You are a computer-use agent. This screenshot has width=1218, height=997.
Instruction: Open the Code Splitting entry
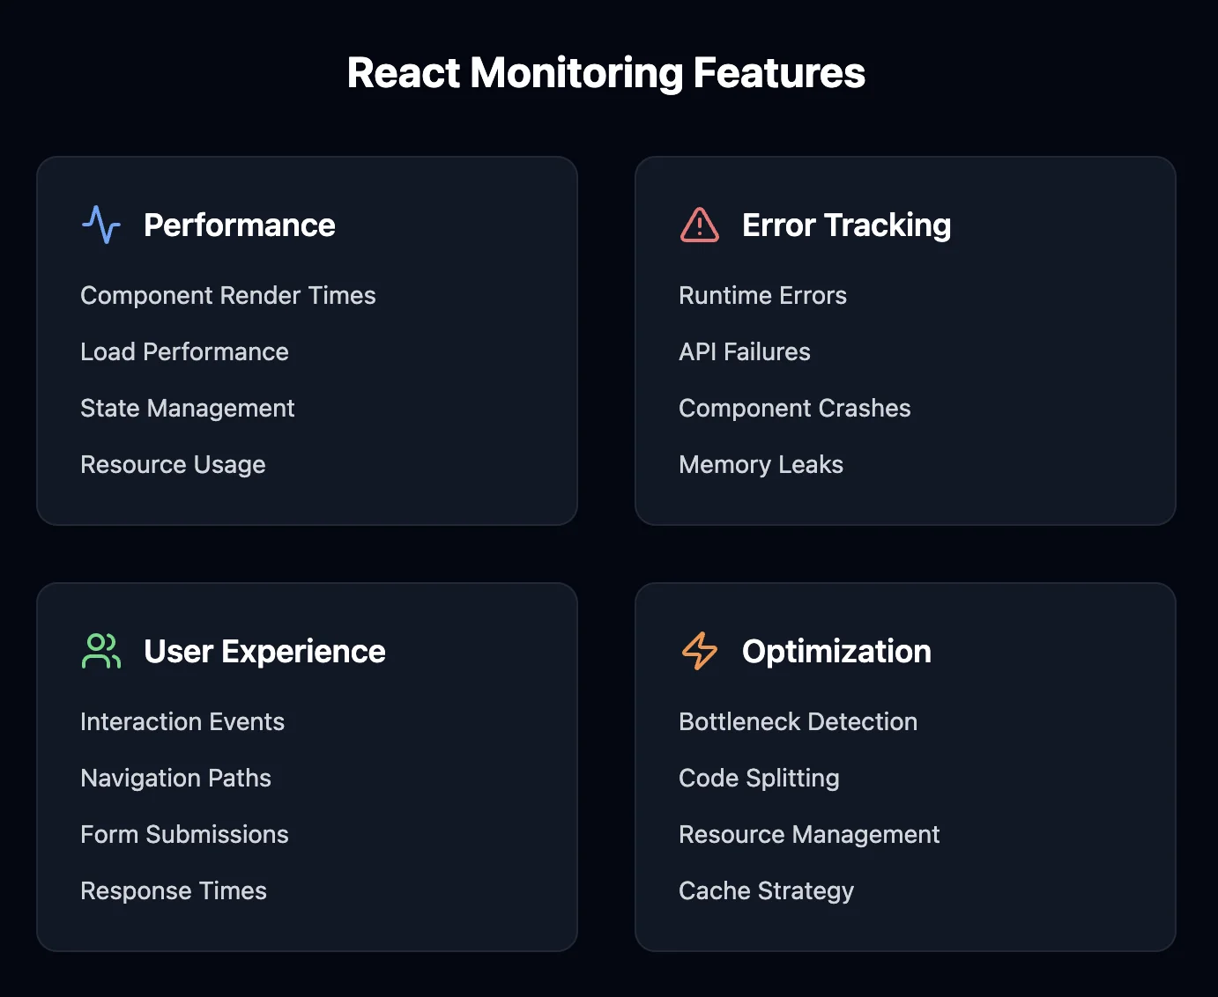[x=759, y=778]
